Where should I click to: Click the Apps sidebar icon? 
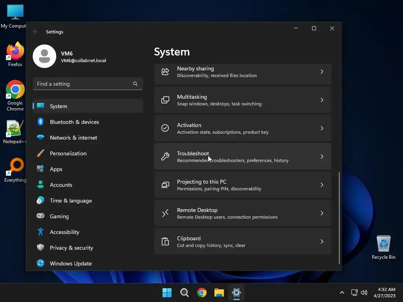point(41,169)
